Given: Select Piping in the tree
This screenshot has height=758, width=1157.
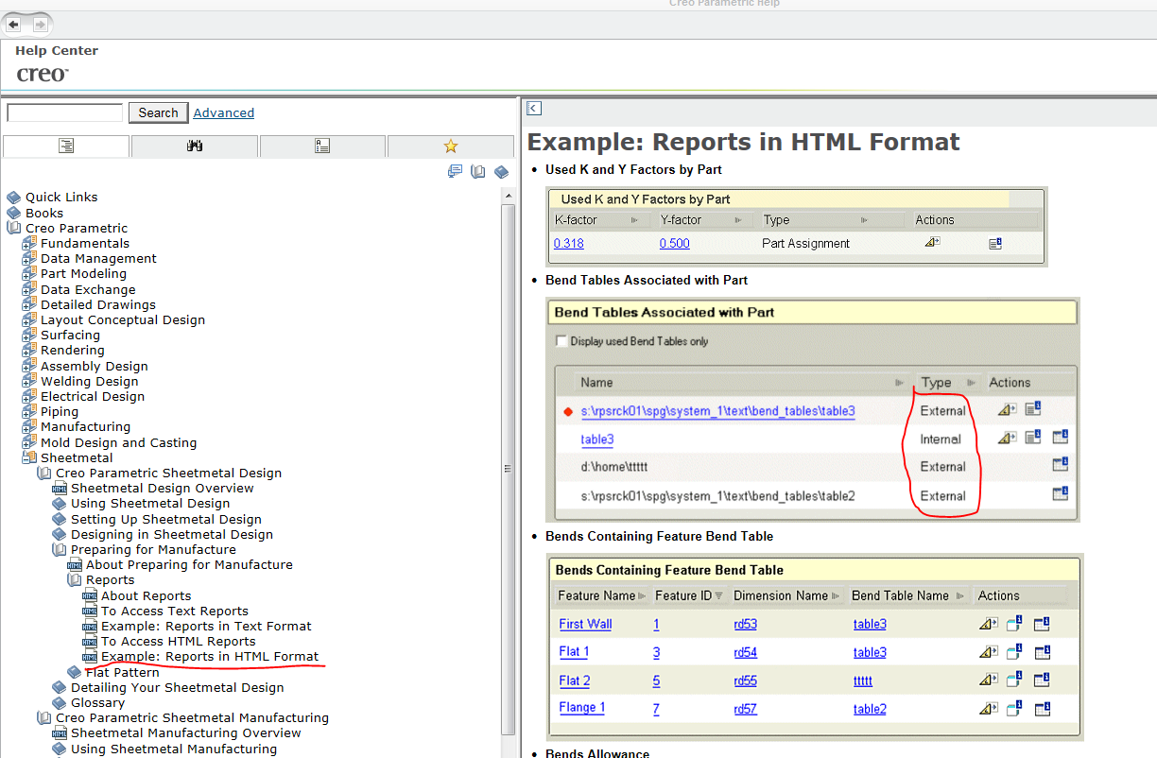Looking at the screenshot, I should coord(60,411).
